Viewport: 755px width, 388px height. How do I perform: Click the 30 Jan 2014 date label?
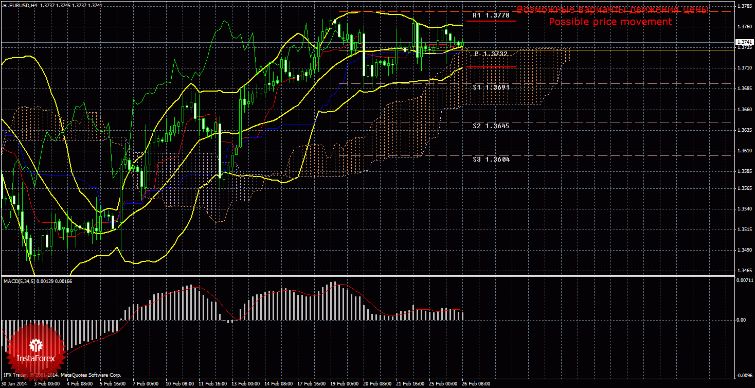click(14, 384)
